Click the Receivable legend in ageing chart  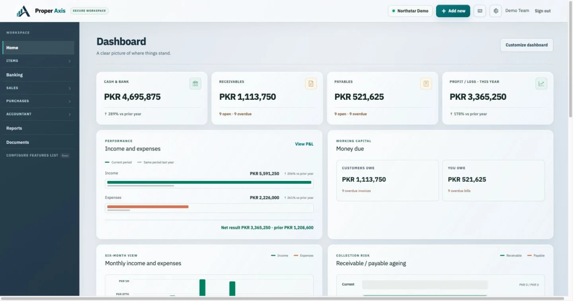point(511,256)
